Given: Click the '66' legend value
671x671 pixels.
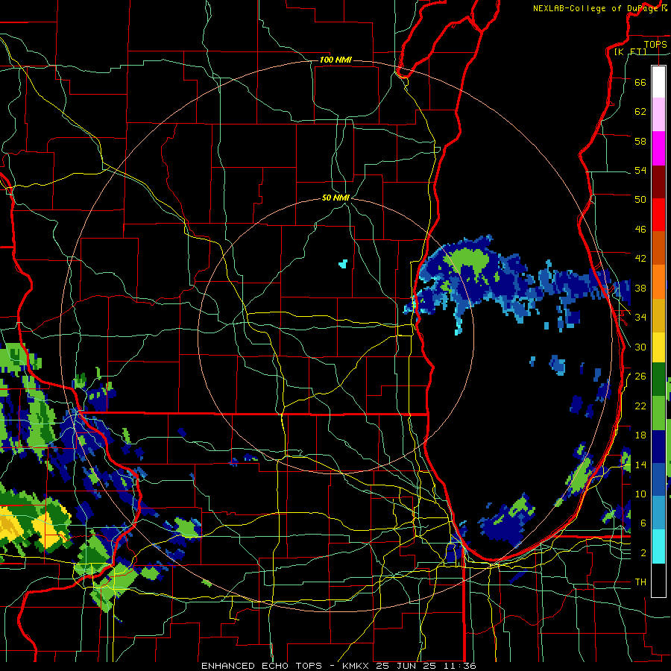Looking at the screenshot, I should click(x=640, y=82).
